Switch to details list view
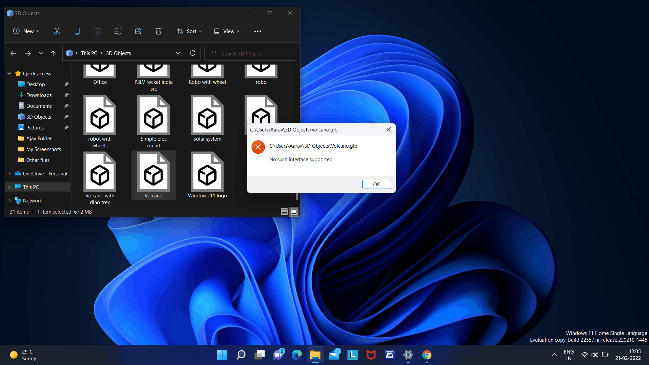This screenshot has height=365, width=649. click(x=284, y=212)
